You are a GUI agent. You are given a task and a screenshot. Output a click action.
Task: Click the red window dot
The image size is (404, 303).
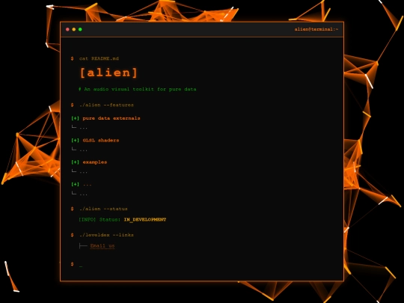click(x=67, y=29)
